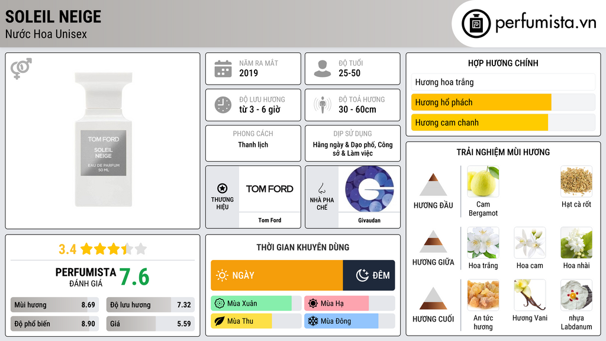Click the sun icon in the Ngày bar
This screenshot has height=341, width=606.
pos(222,275)
